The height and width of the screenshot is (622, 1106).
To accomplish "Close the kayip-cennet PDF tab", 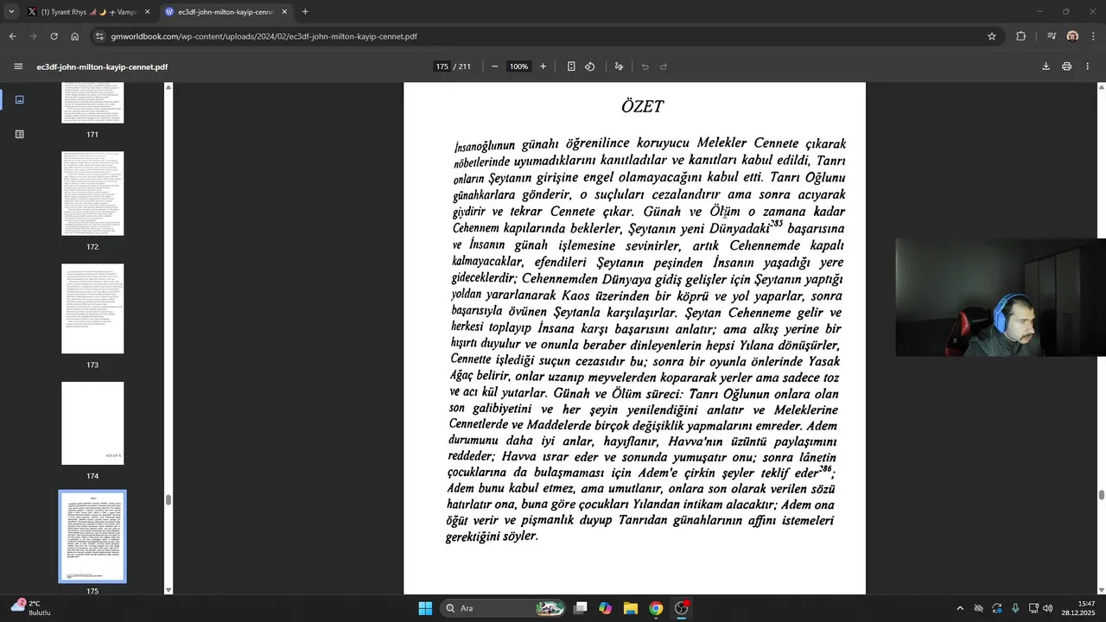I will click(284, 12).
